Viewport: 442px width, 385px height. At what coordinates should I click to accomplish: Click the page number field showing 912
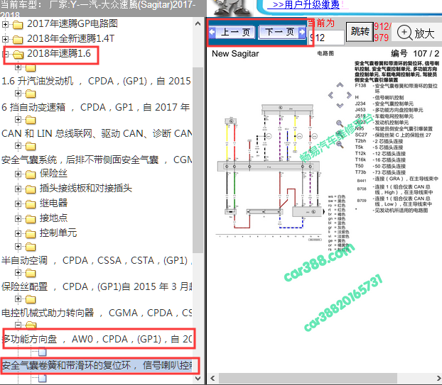tap(326, 38)
